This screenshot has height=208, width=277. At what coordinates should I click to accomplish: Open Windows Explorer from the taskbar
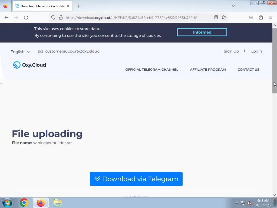coord(58,203)
